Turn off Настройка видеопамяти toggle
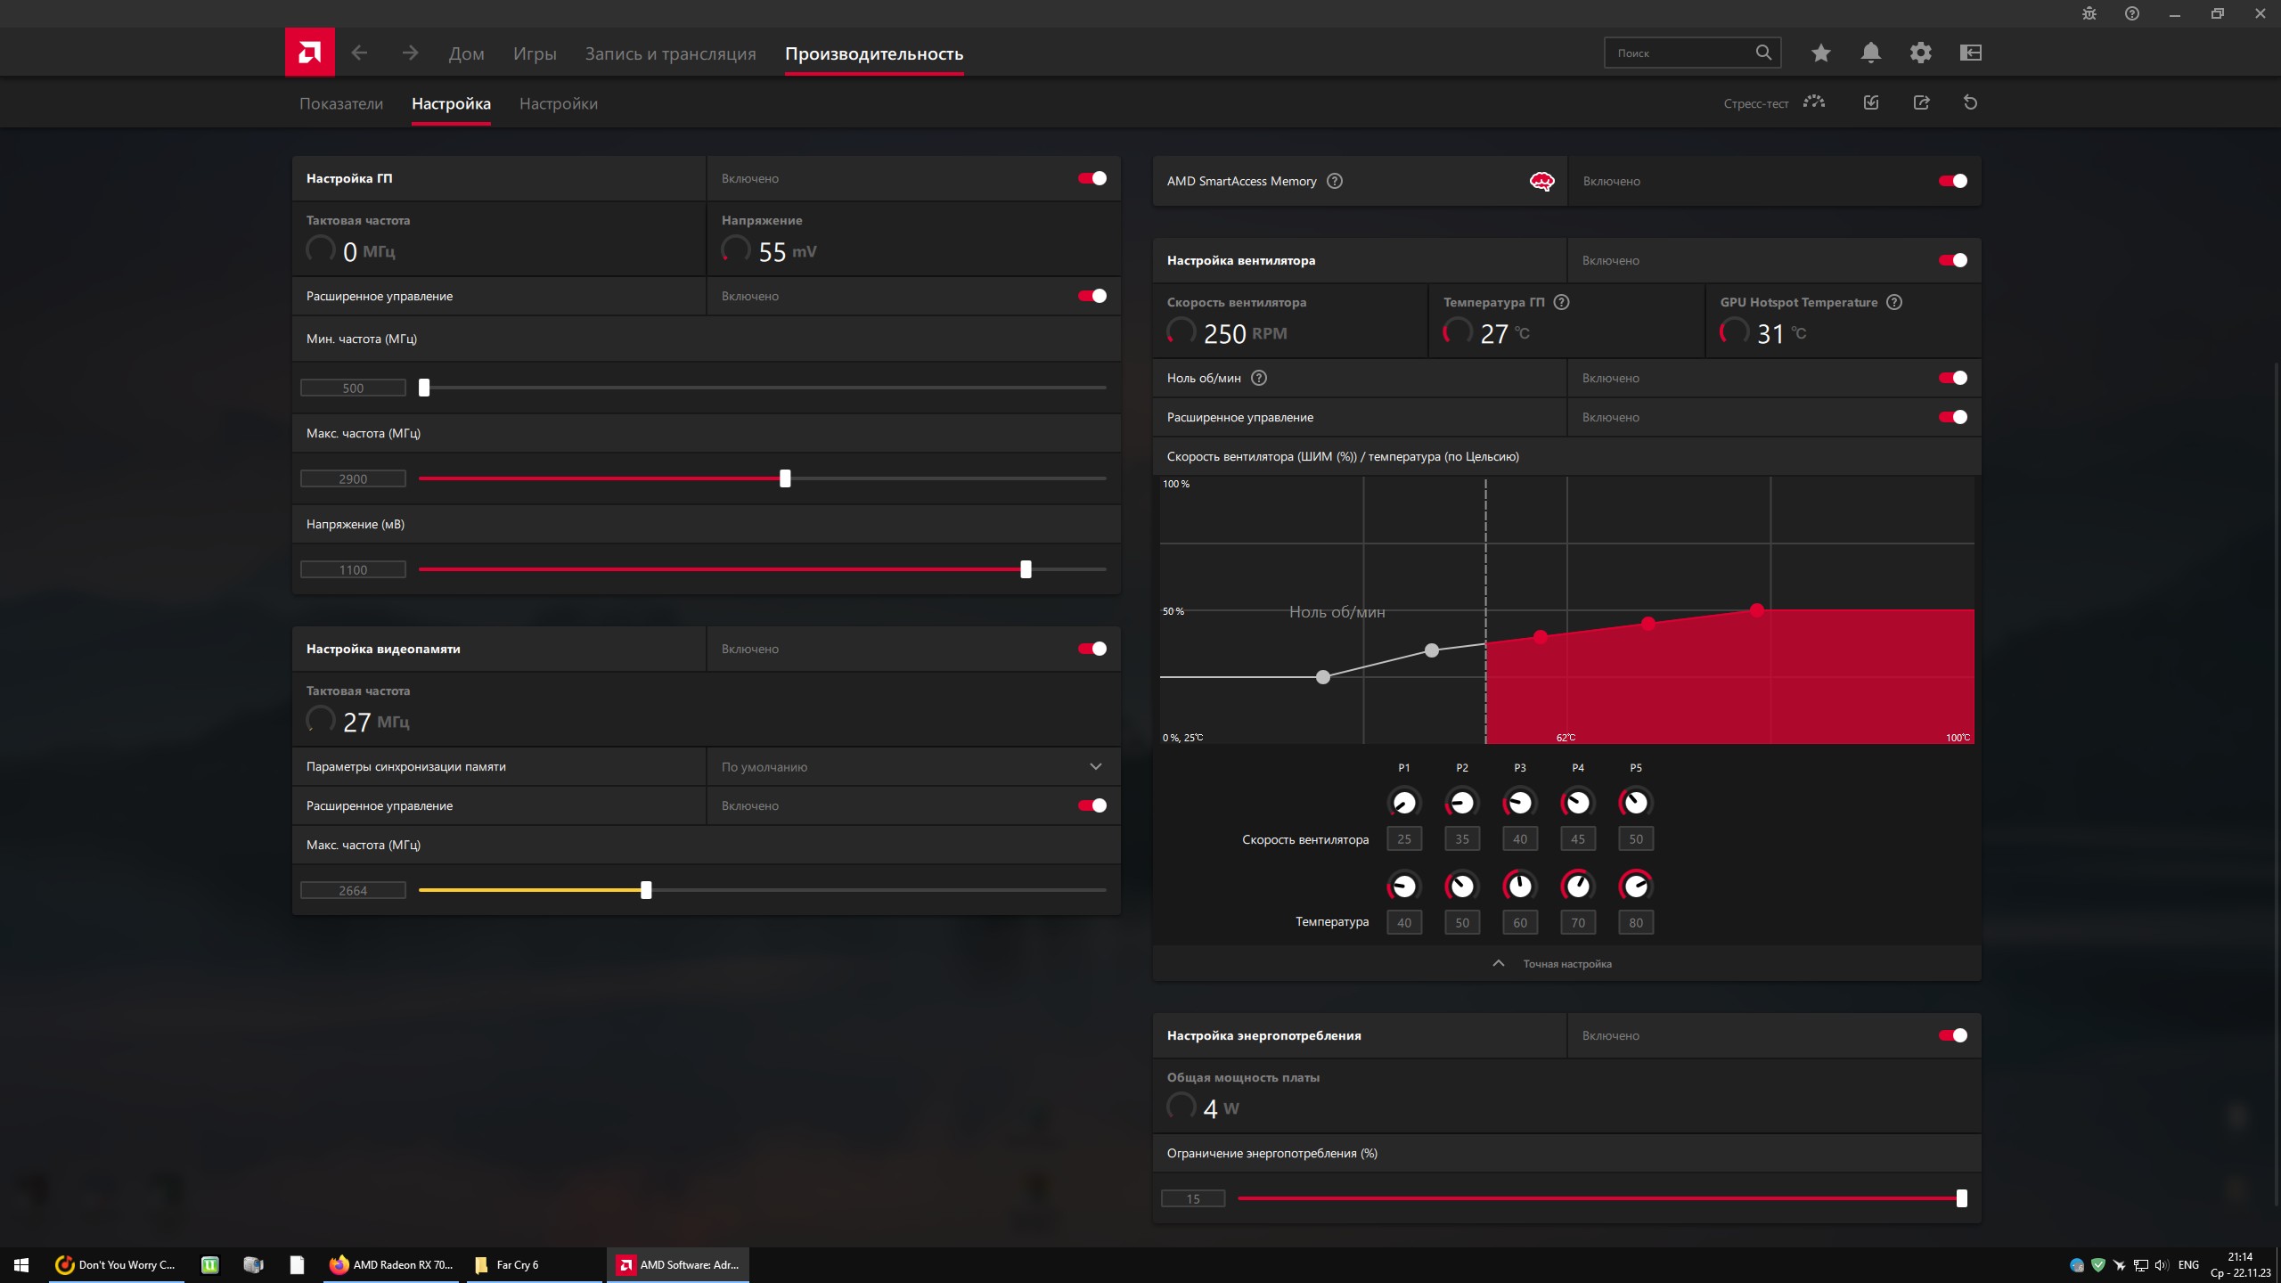The width and height of the screenshot is (2281, 1283). pyautogui.click(x=1091, y=649)
